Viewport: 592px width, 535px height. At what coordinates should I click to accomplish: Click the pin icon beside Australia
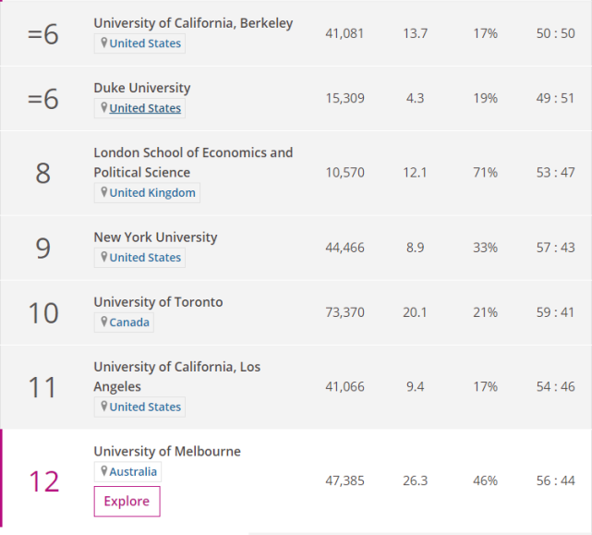tap(104, 471)
